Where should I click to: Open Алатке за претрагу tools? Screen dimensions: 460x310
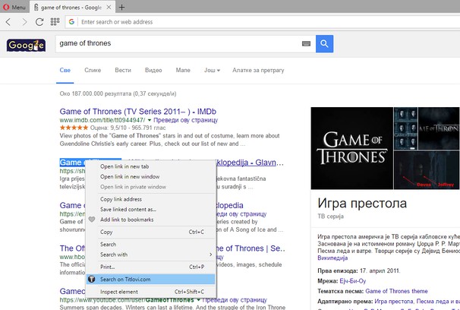click(x=258, y=70)
